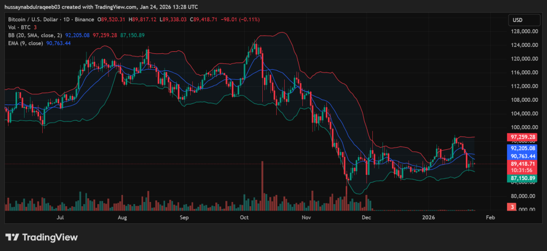Click the Vol · BTC volume legend
This screenshot has height=251, width=547.
pos(17,27)
